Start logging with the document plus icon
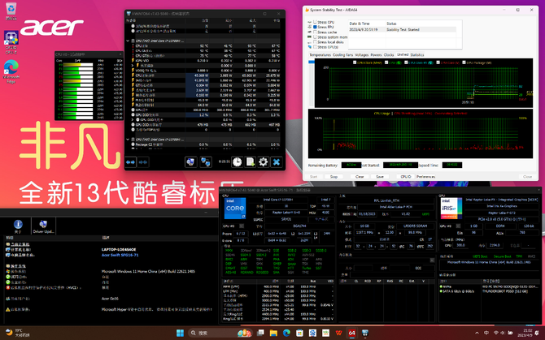 (x=251, y=161)
